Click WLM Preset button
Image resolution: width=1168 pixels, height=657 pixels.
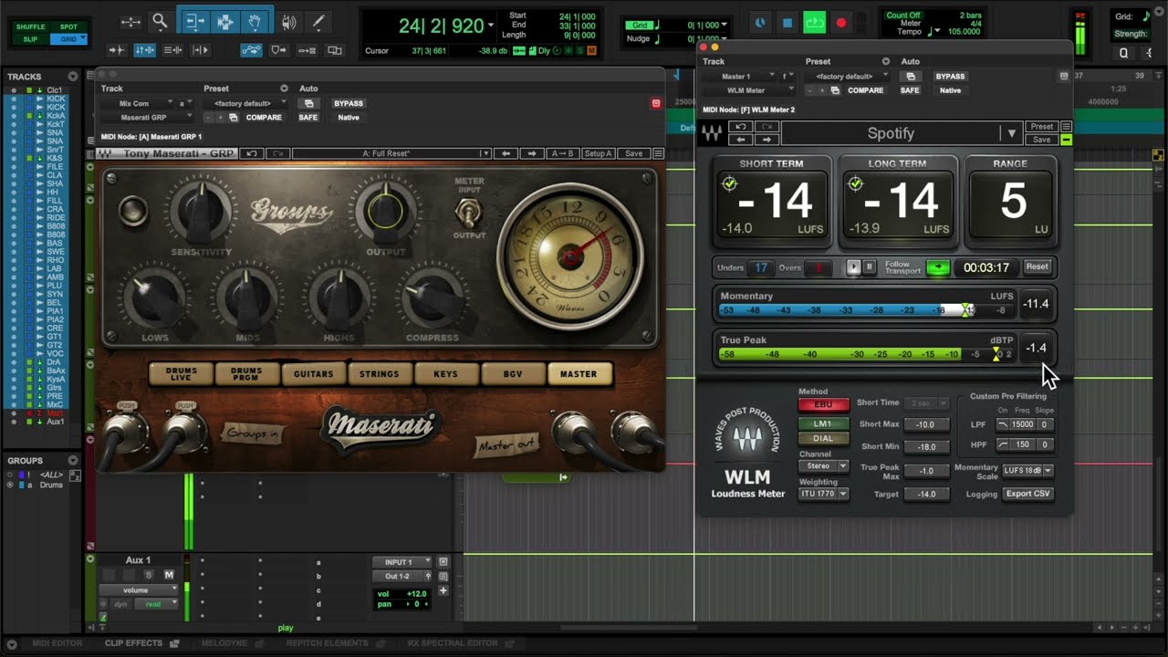pos(1041,127)
